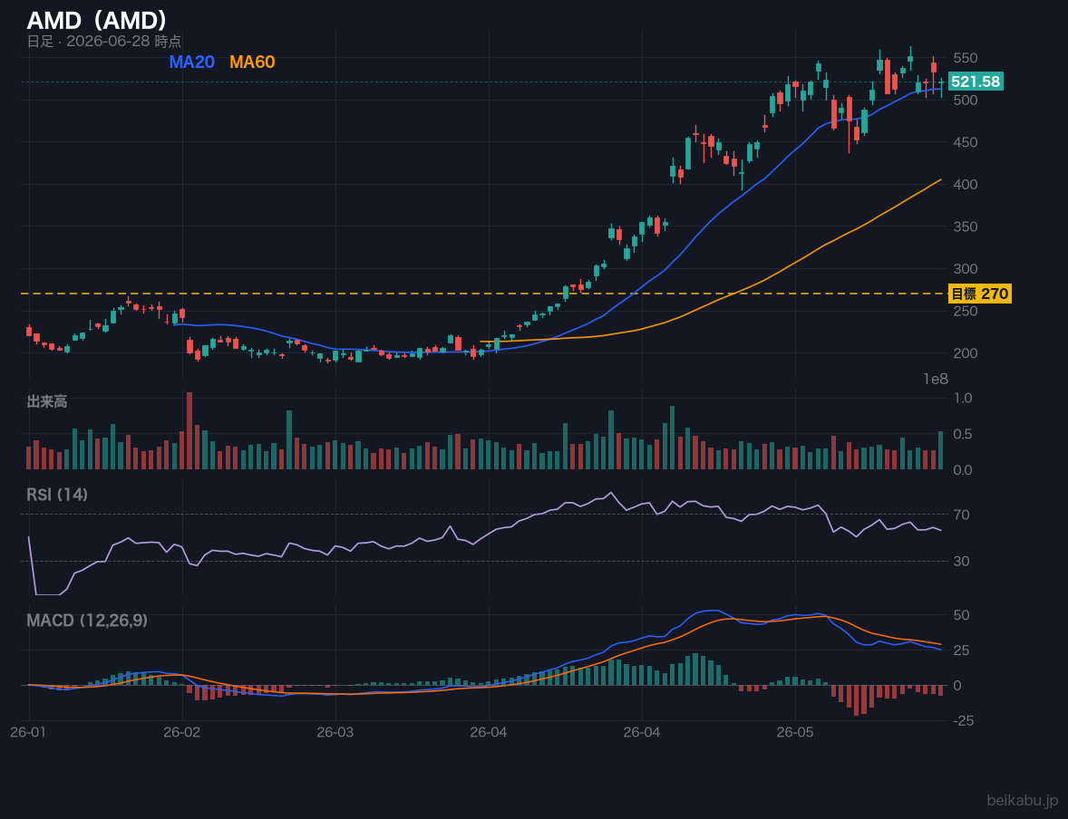Click the MACD (12,26,9) panel label
This screenshot has height=819, width=1068.
point(86,621)
